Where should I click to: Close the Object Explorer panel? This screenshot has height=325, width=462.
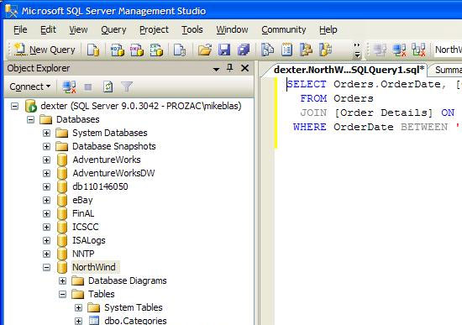[244, 68]
